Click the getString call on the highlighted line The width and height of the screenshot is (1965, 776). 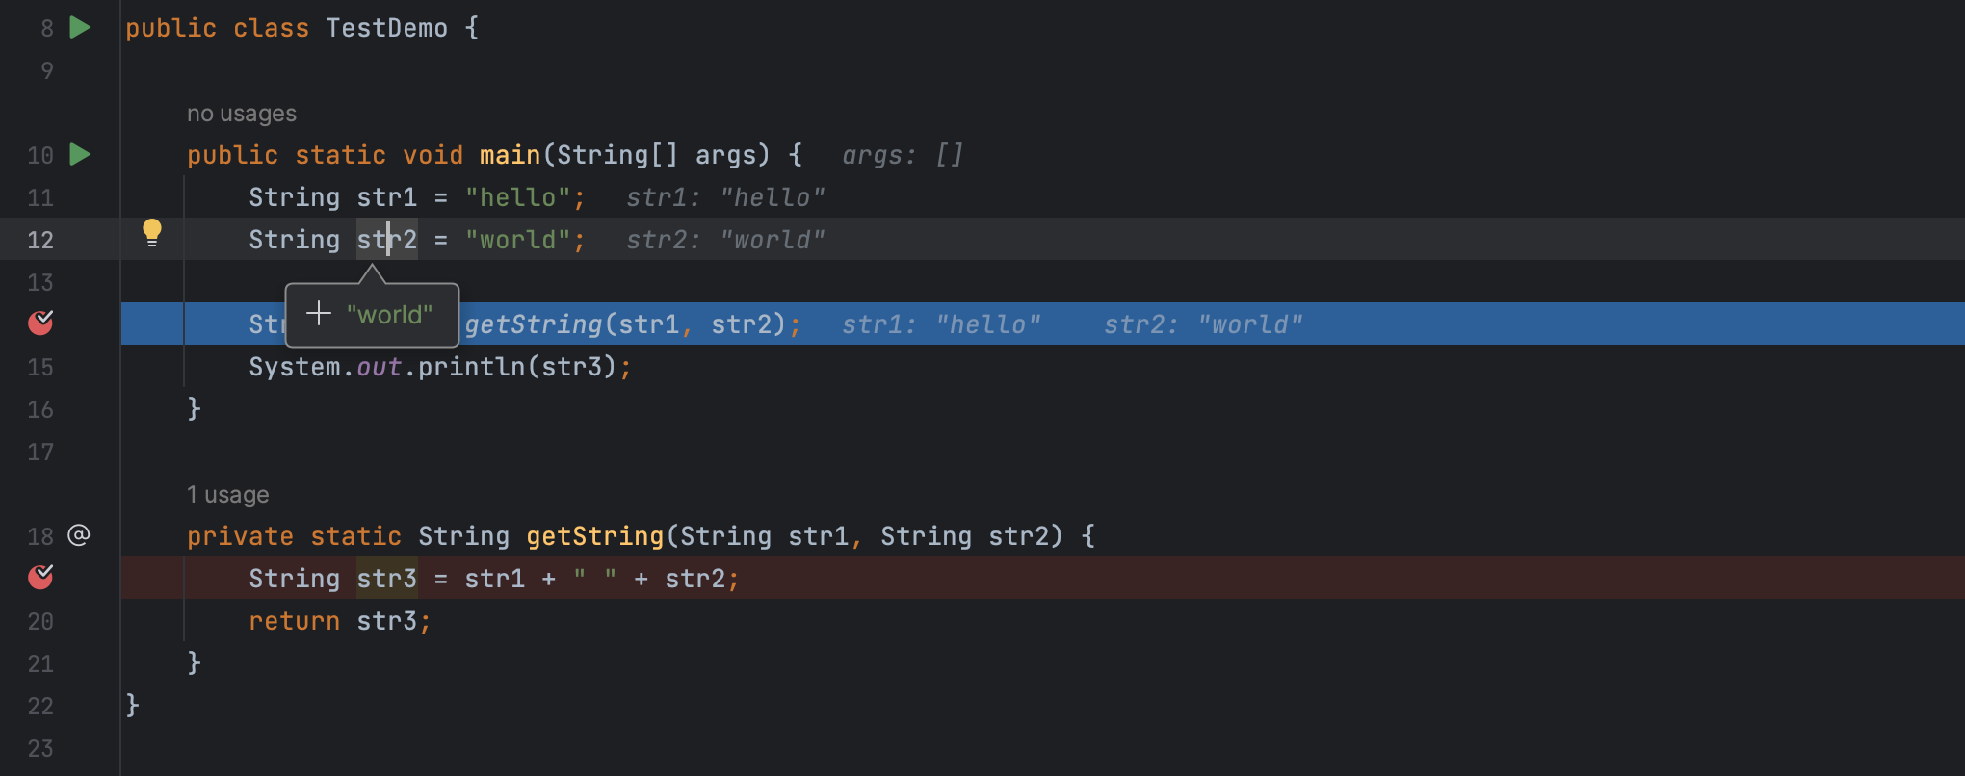pyautogui.click(x=534, y=324)
